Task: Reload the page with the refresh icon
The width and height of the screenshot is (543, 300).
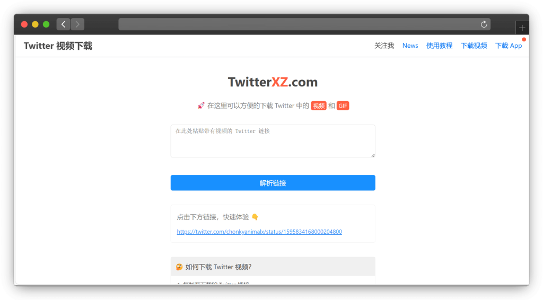Action: click(x=484, y=24)
